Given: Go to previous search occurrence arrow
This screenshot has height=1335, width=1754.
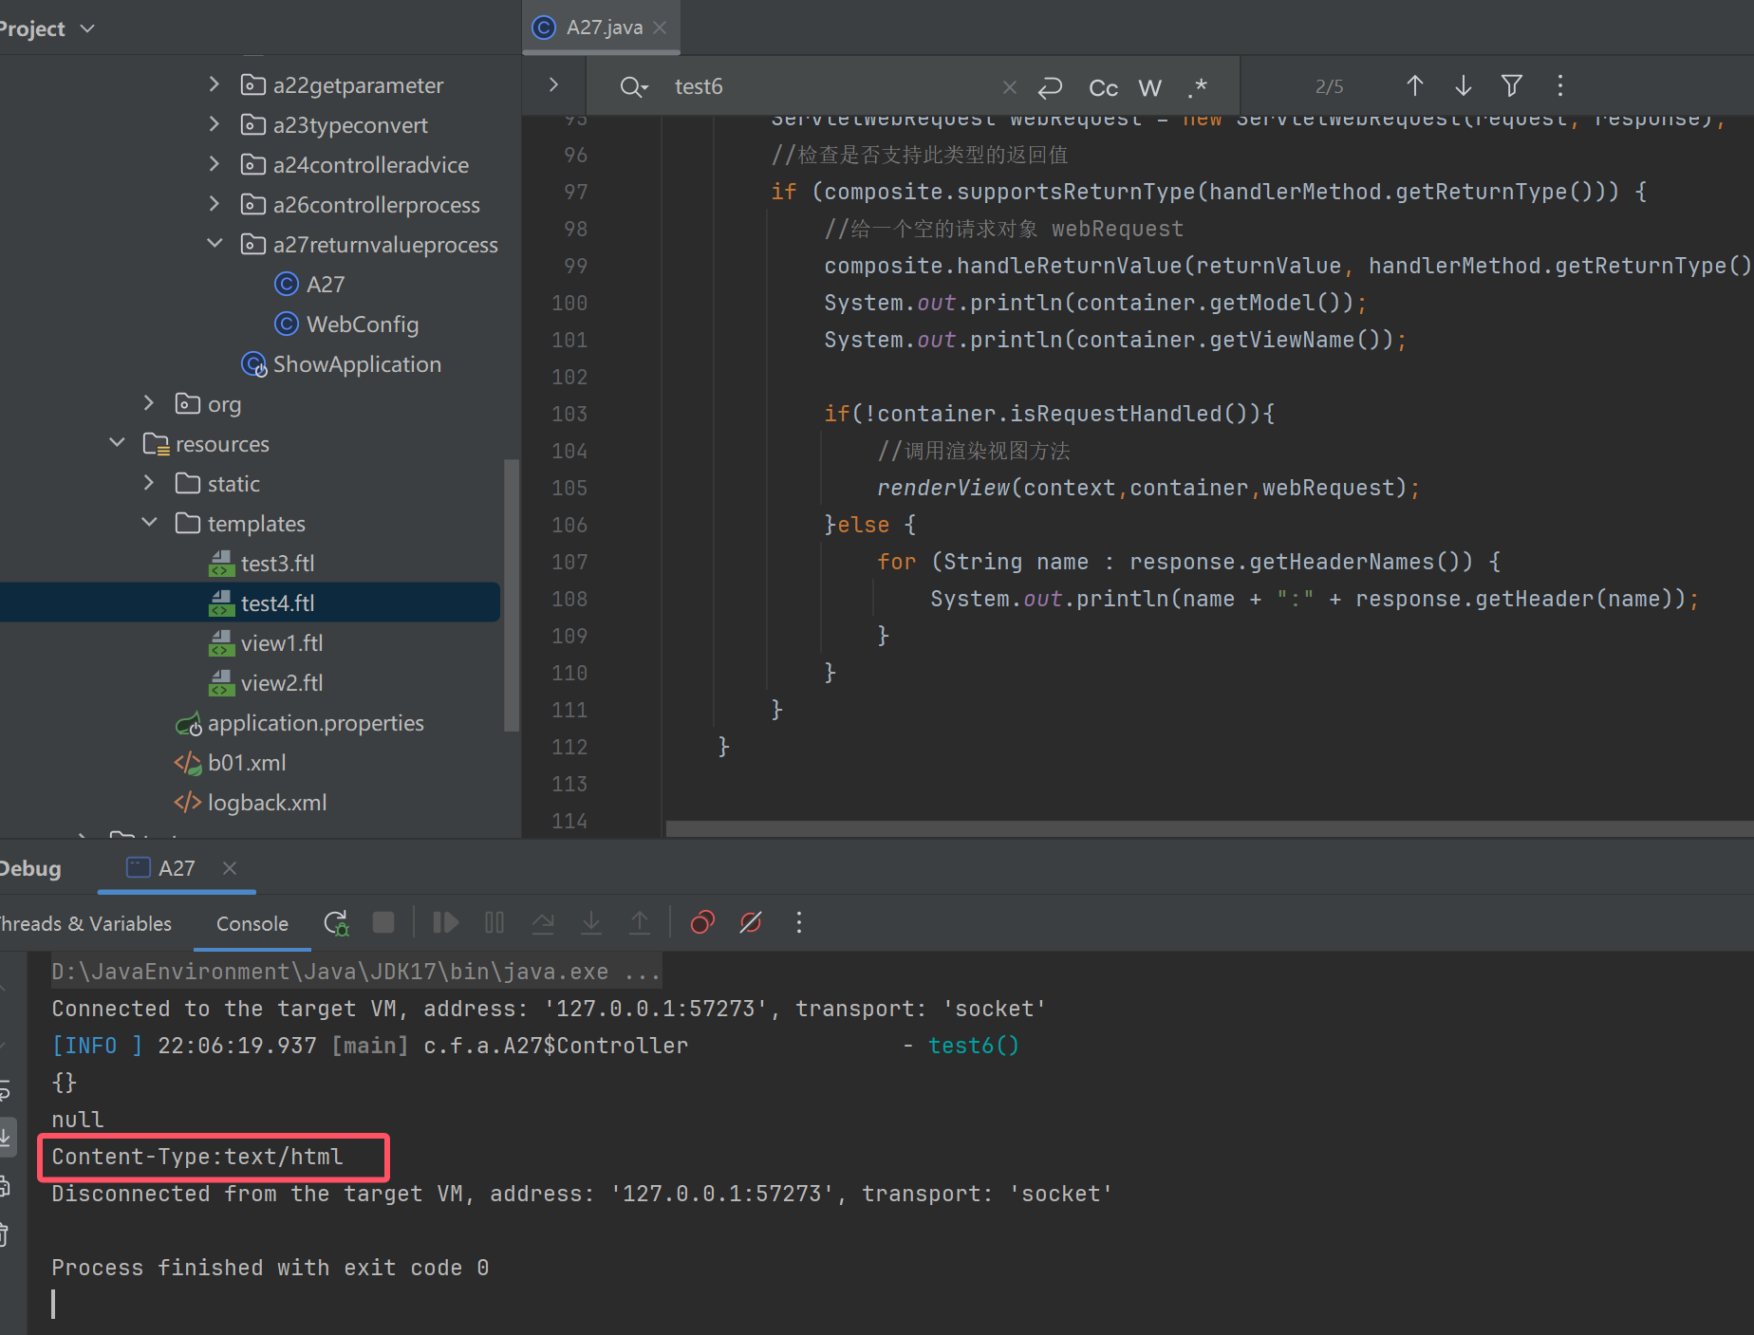Looking at the screenshot, I should (1414, 86).
